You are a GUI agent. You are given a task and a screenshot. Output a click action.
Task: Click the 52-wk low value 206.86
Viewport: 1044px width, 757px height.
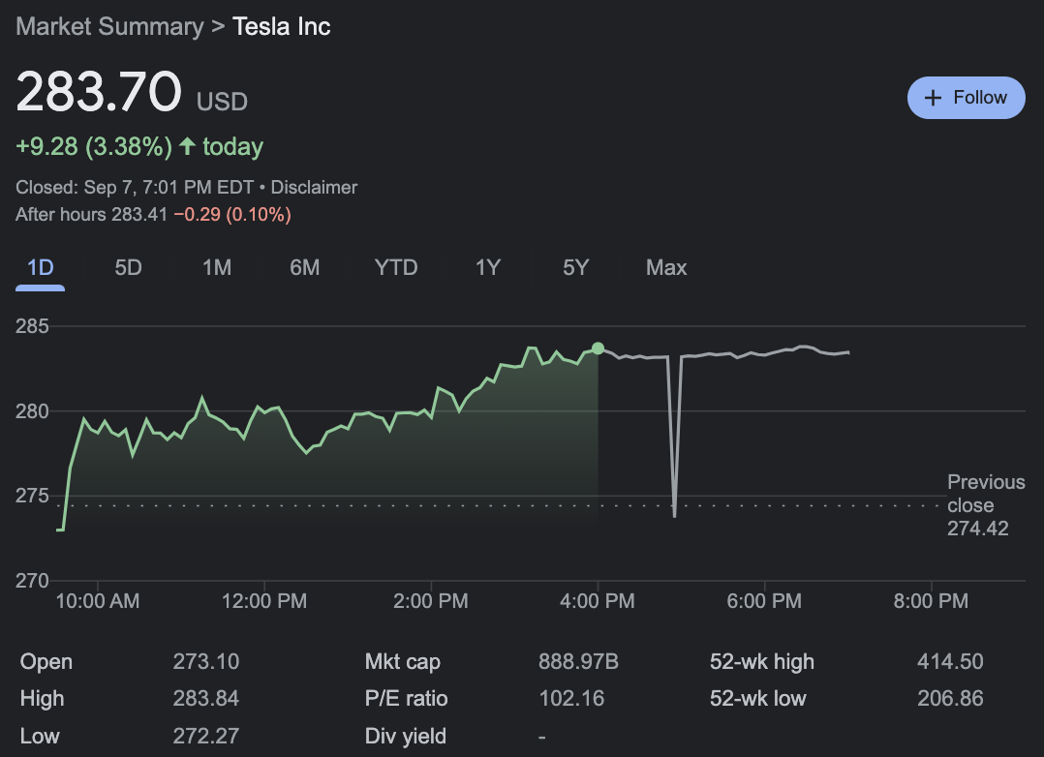[x=950, y=698]
